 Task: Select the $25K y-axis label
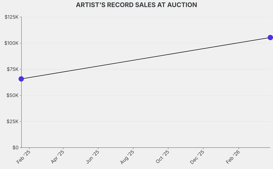tap(12, 122)
